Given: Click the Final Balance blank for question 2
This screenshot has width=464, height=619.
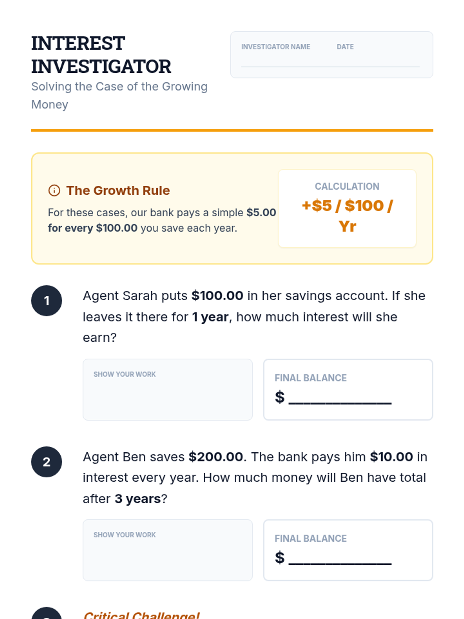Looking at the screenshot, I should (x=340, y=559).
